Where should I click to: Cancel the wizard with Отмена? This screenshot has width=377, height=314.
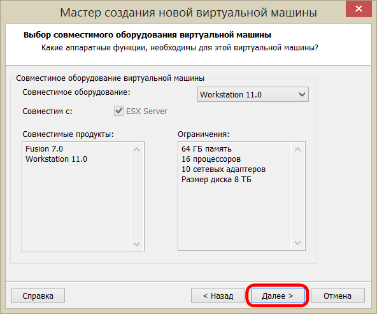pyautogui.click(x=338, y=296)
